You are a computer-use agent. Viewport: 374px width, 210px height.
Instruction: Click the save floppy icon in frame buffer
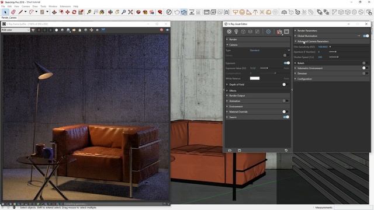(68, 30)
